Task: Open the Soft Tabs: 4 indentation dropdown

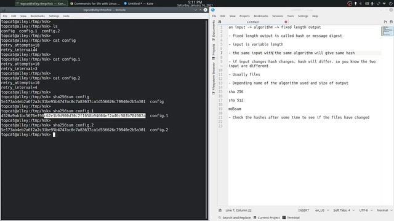Action: click(x=344, y=211)
